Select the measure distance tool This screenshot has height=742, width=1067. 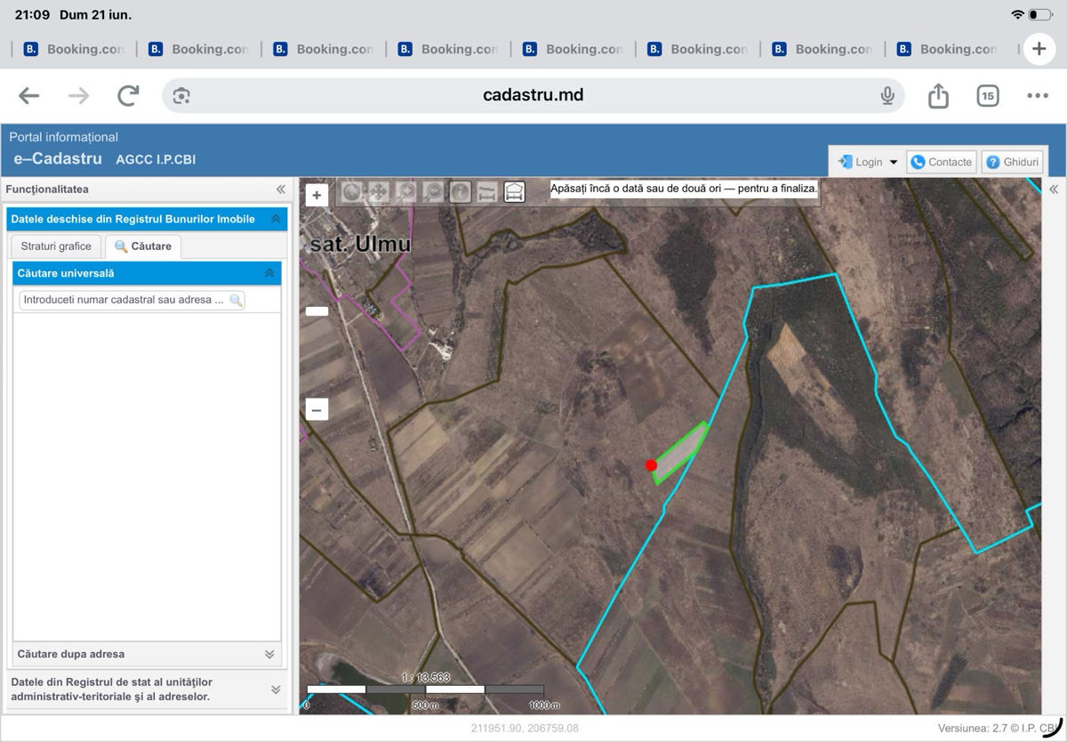pos(486,191)
